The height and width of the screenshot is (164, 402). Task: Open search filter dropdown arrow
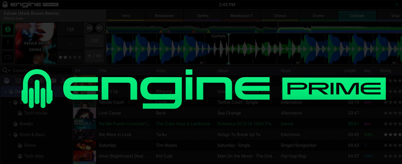[x=9, y=71]
